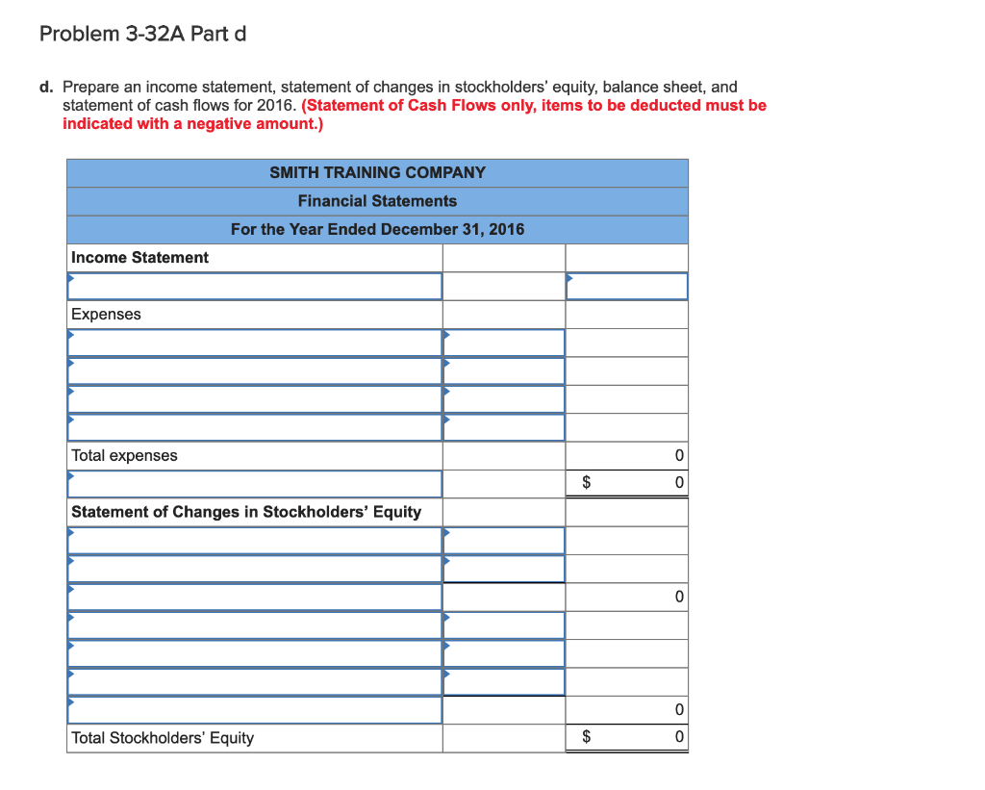Screen dimensions: 985x790
Task: Select the wide label cell above the first zero subtotal
Action: coord(254,597)
